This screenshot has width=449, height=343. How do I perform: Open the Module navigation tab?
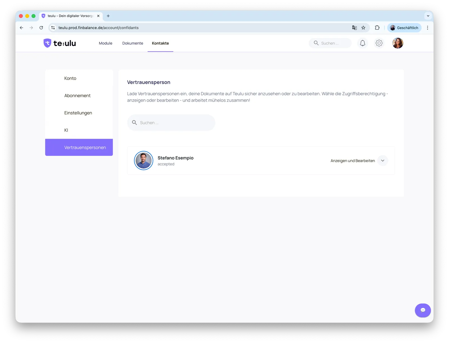[106, 43]
